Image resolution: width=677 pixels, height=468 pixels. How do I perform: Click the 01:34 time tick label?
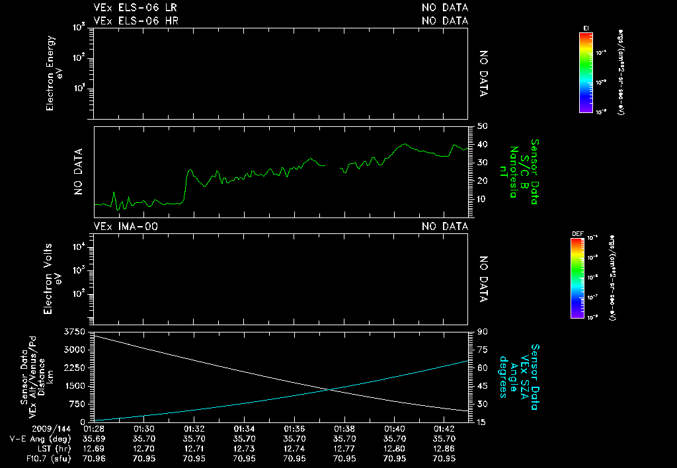pyautogui.click(x=245, y=429)
